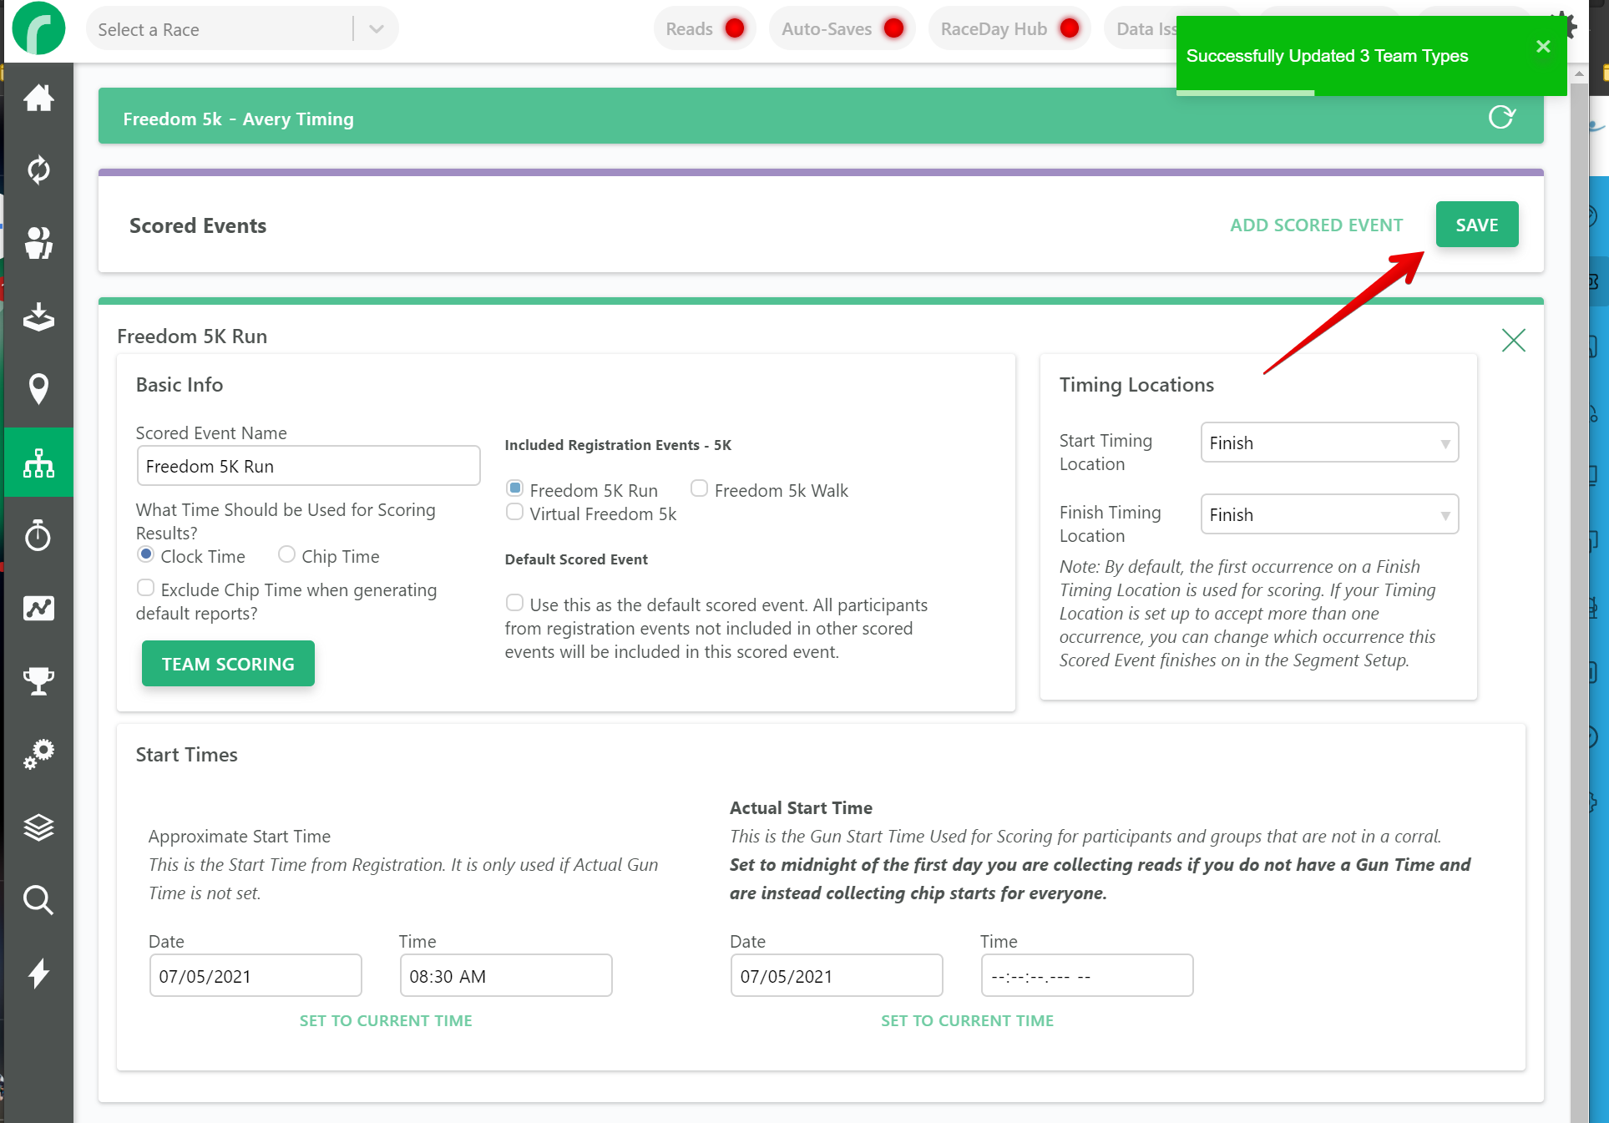The height and width of the screenshot is (1123, 1609).
Task: Check the Freedom 5k Walk checkbox
Action: point(699,488)
